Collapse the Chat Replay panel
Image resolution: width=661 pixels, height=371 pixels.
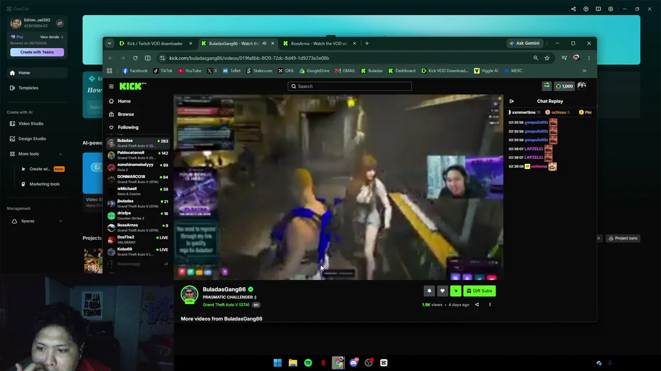[x=511, y=102]
